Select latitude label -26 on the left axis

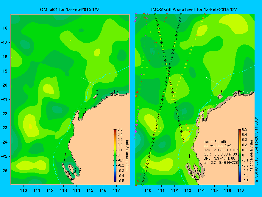point(4,171)
